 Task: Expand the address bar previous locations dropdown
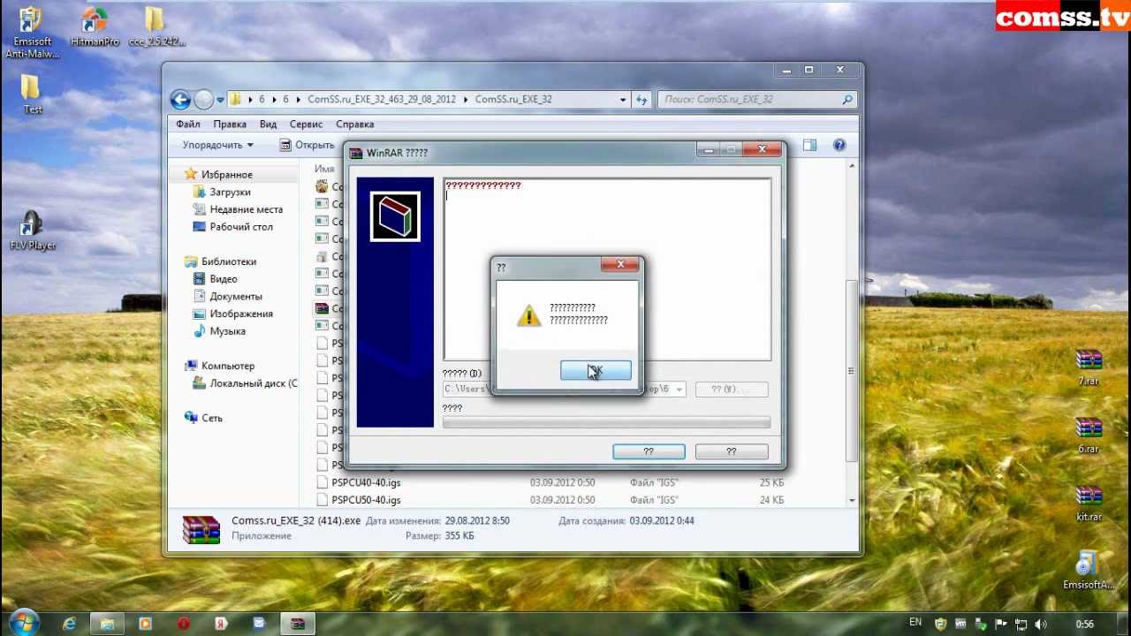click(623, 100)
